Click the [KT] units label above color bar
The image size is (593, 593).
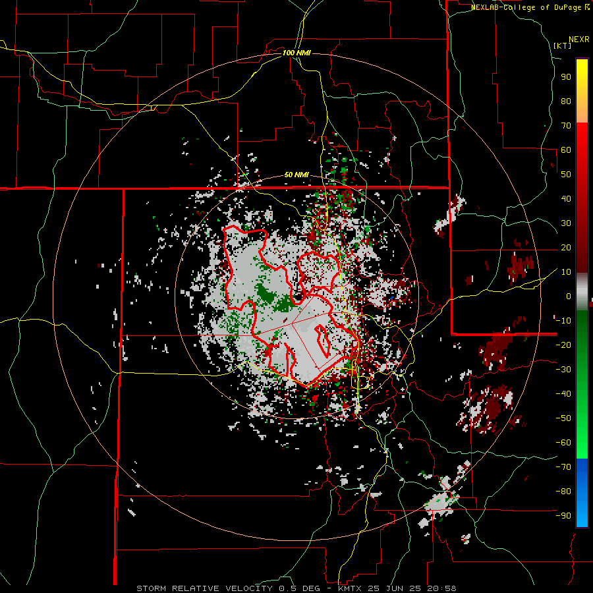click(562, 45)
